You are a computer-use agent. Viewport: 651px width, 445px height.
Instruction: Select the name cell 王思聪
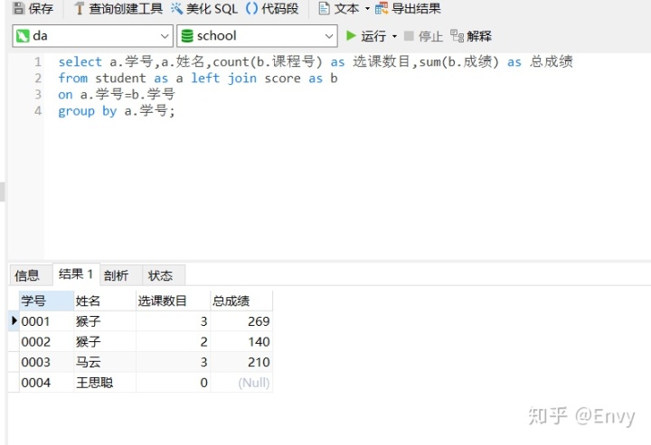pyautogui.click(x=105, y=382)
